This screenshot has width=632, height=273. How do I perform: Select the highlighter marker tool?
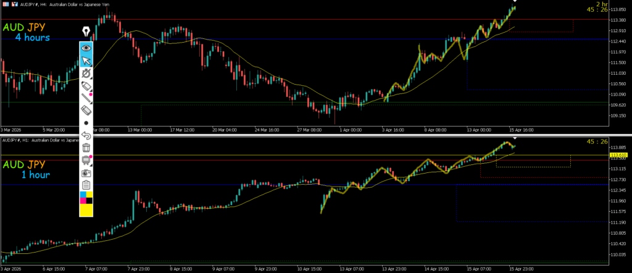(86, 85)
